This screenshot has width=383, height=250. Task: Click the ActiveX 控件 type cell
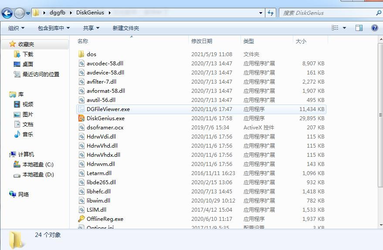click(259, 128)
